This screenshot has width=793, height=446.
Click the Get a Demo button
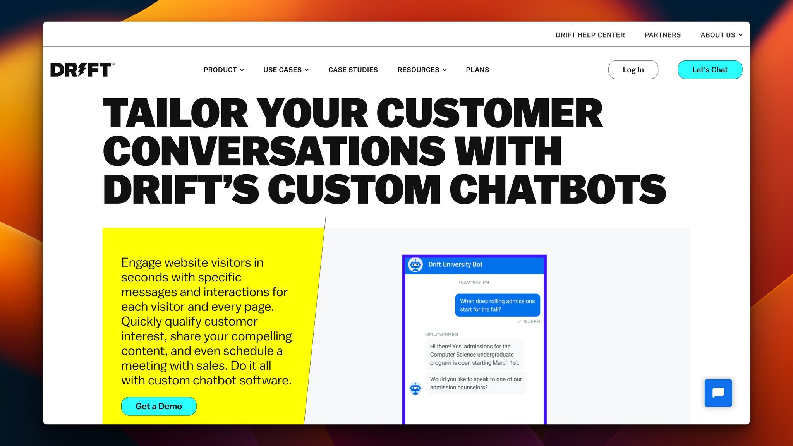point(158,406)
